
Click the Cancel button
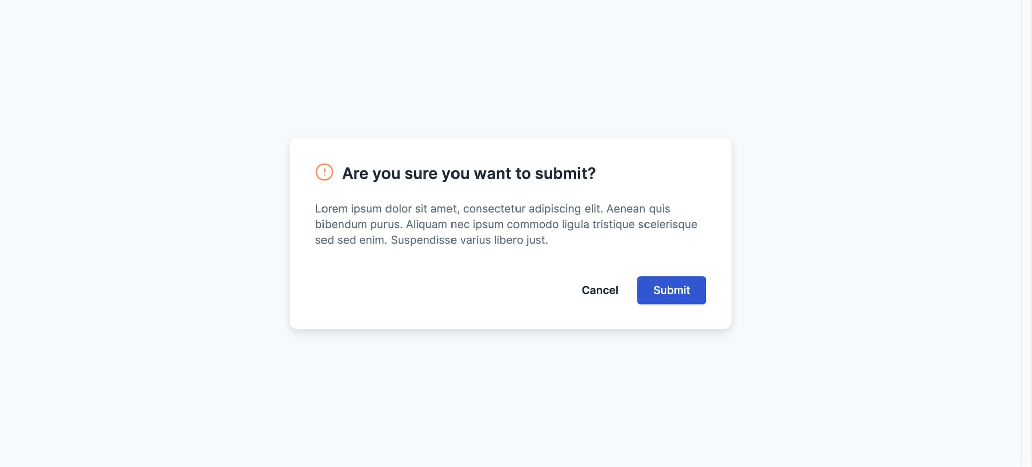tap(600, 290)
